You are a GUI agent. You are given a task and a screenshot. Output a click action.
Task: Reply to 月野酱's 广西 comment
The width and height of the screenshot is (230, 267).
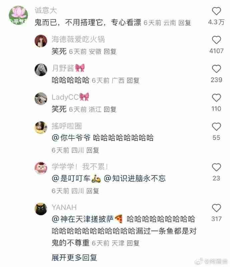pos(133,81)
